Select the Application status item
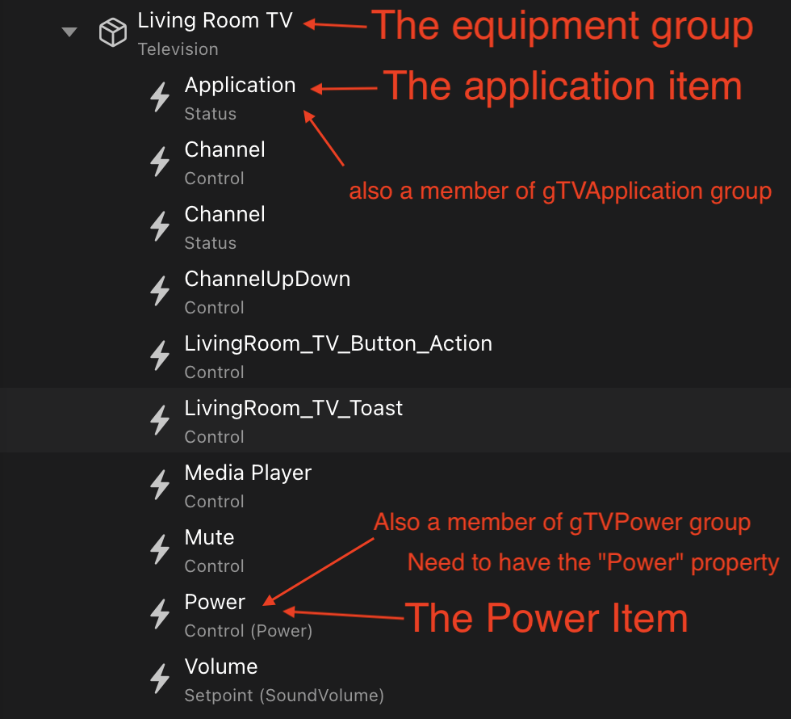This screenshot has height=719, width=791. click(240, 86)
